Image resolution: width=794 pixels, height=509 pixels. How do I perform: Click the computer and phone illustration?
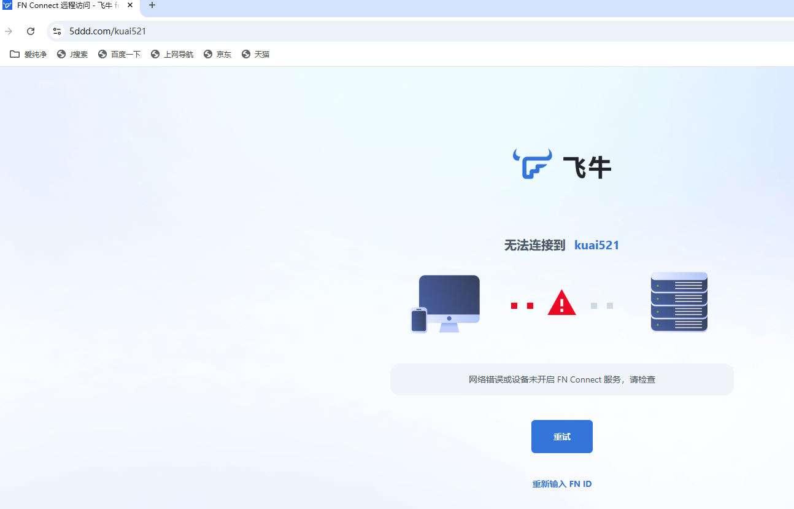[x=445, y=304]
